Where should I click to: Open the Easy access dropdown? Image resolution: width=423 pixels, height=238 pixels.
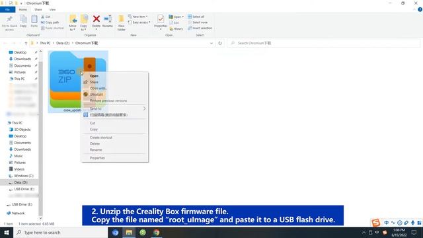click(139, 22)
